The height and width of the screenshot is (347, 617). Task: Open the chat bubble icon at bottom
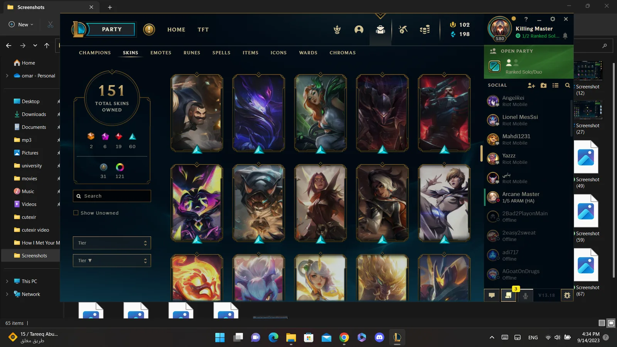click(x=492, y=295)
